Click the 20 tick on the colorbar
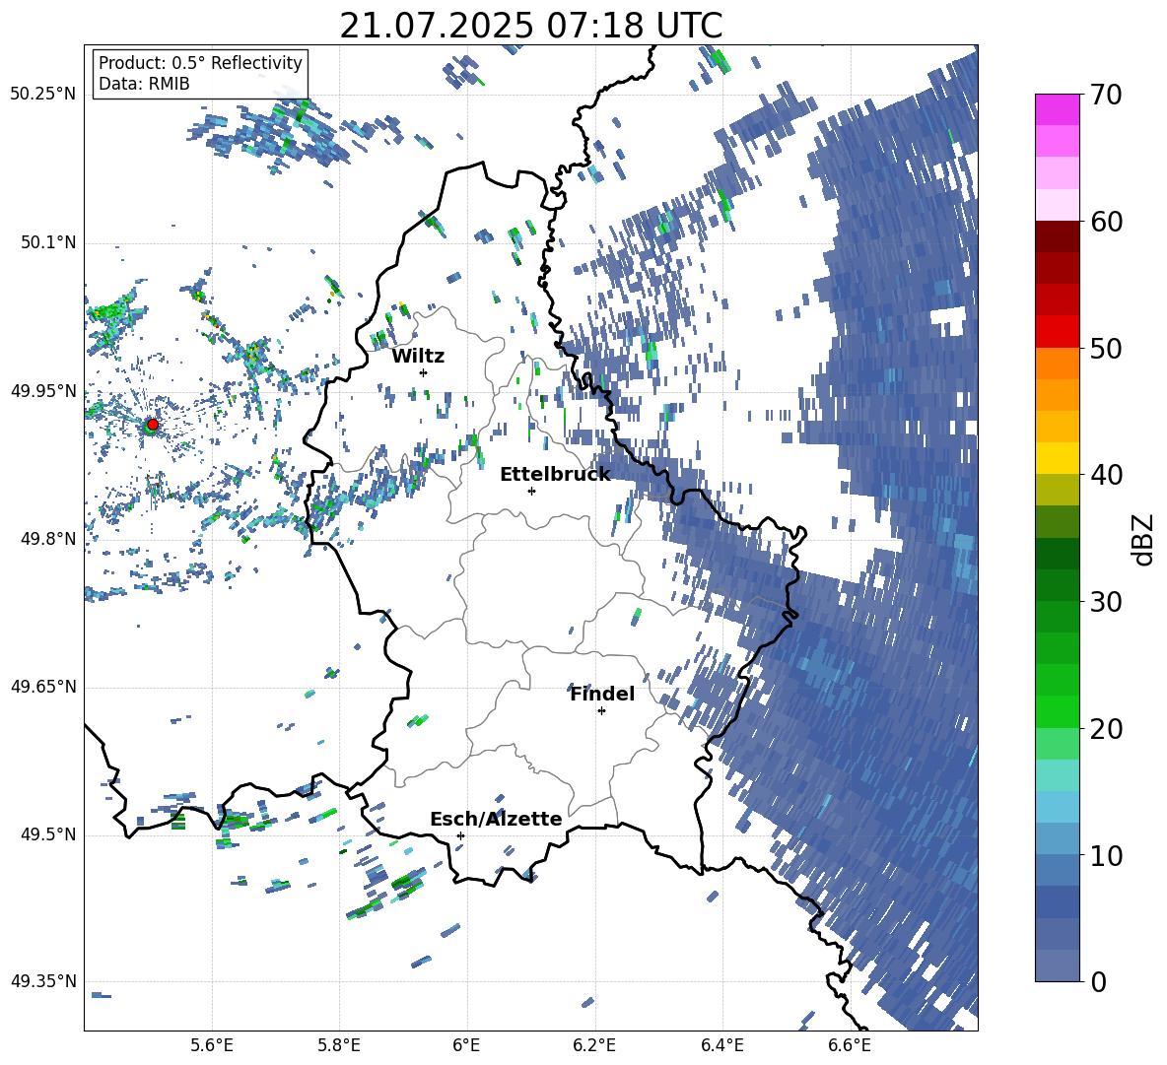The height and width of the screenshot is (1065, 1167). 1106,728
